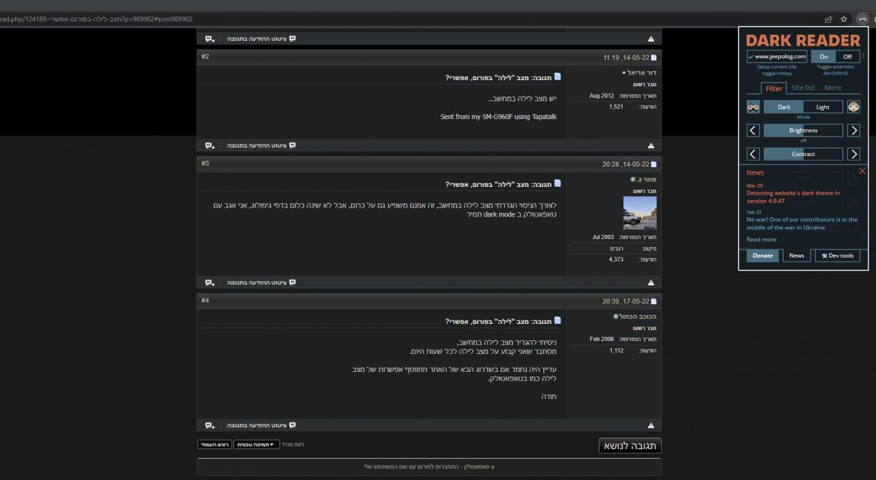The height and width of the screenshot is (480, 876).
Task: Decrease Contrast with the left arrow
Action: coord(753,154)
